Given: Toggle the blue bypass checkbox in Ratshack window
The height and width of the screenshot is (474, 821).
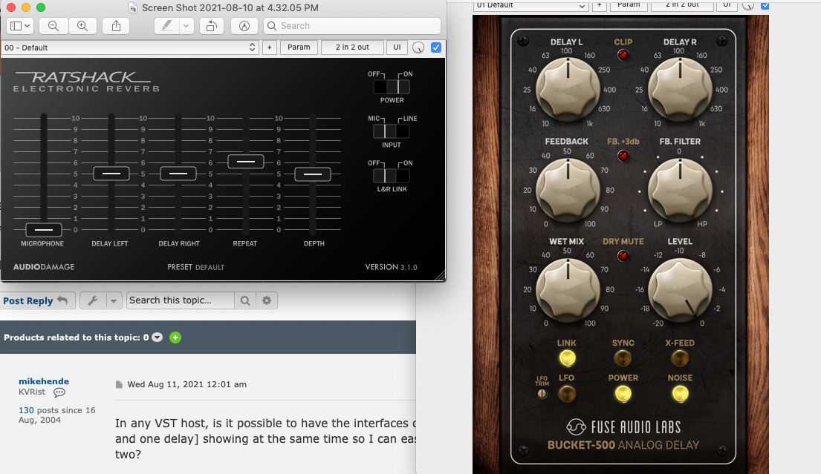Looking at the screenshot, I should (x=435, y=47).
